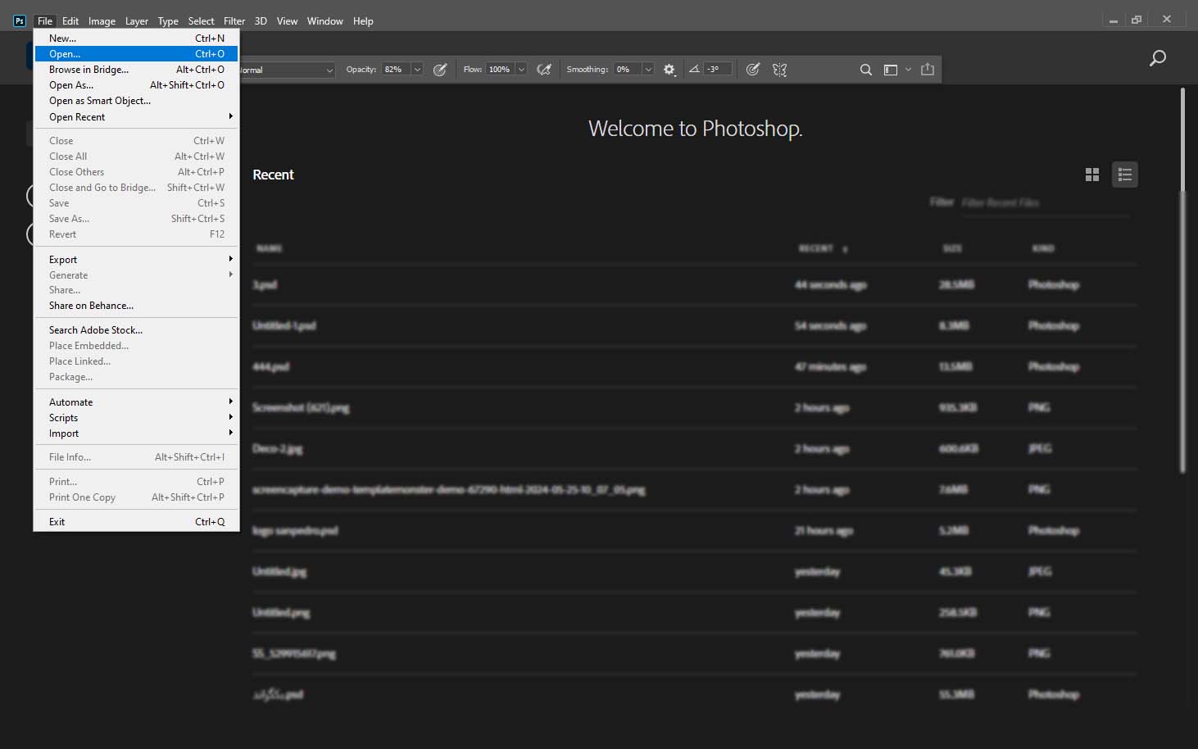Click the Smoothing 0% value field

pyautogui.click(x=628, y=70)
